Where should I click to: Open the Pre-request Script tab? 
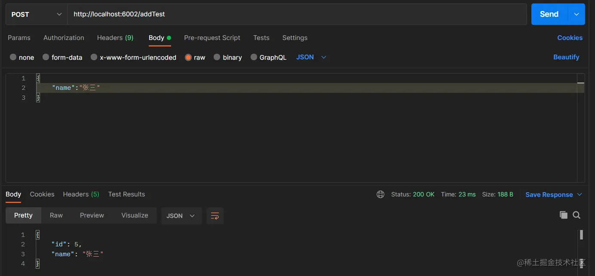[212, 38]
